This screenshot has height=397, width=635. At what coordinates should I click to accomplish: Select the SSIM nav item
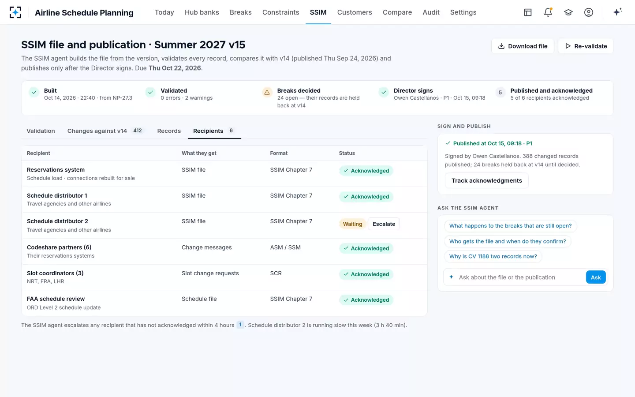pyautogui.click(x=318, y=12)
